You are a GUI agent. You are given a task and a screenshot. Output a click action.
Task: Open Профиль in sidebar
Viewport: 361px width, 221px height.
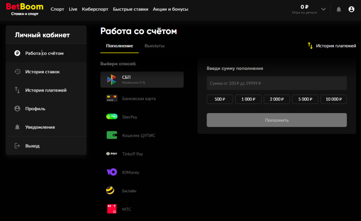point(46,109)
